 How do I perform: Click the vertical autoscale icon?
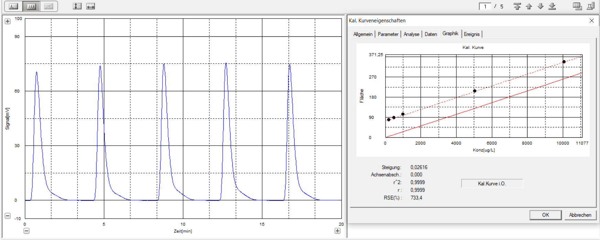tap(77, 6)
